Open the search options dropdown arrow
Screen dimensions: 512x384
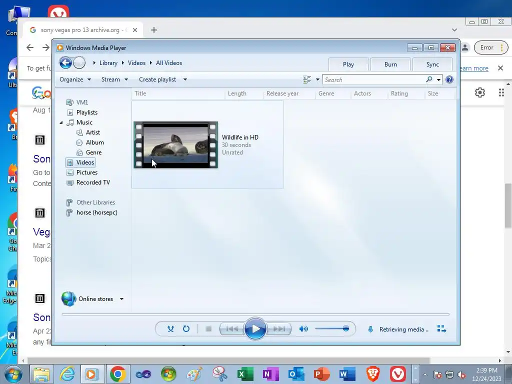point(438,79)
